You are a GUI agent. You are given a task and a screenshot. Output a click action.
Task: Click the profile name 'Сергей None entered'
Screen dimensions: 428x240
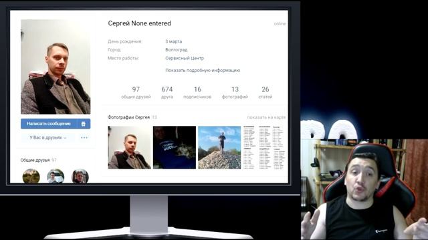coord(140,23)
